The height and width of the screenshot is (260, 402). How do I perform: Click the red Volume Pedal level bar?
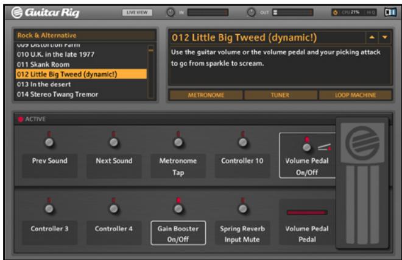click(x=307, y=212)
